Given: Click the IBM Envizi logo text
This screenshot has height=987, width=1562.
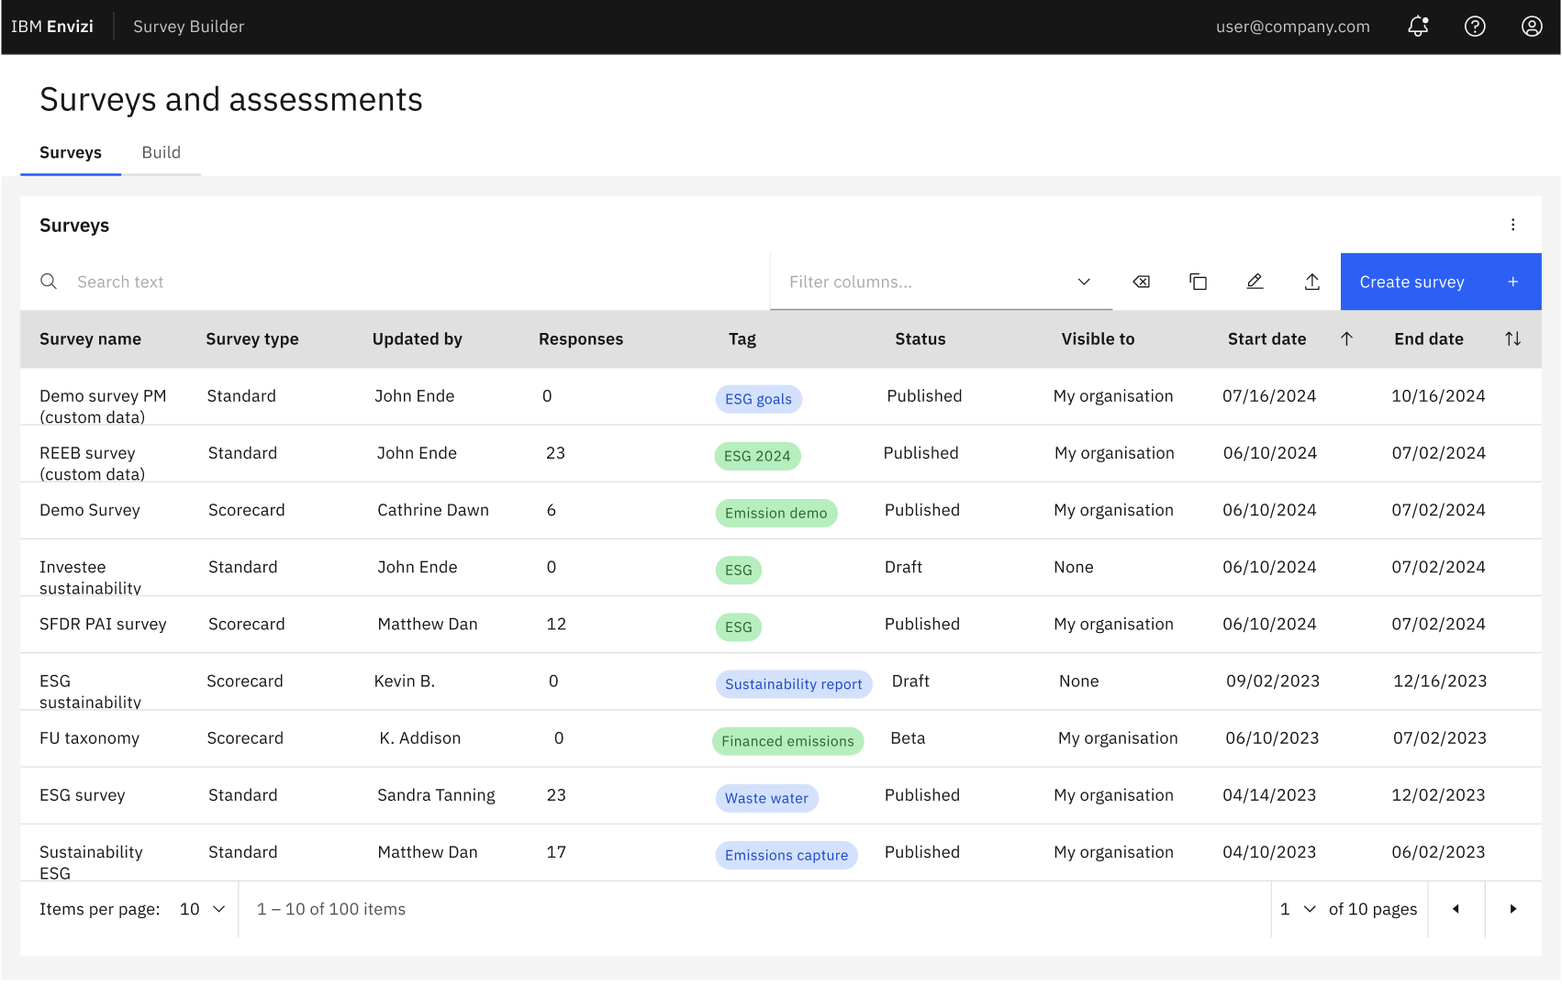Looking at the screenshot, I should click(52, 27).
